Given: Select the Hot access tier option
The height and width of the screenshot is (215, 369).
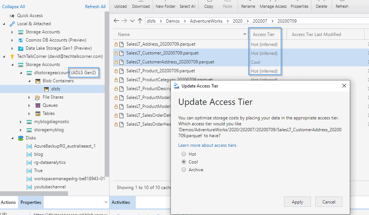Looking at the screenshot, I should tap(184, 154).
